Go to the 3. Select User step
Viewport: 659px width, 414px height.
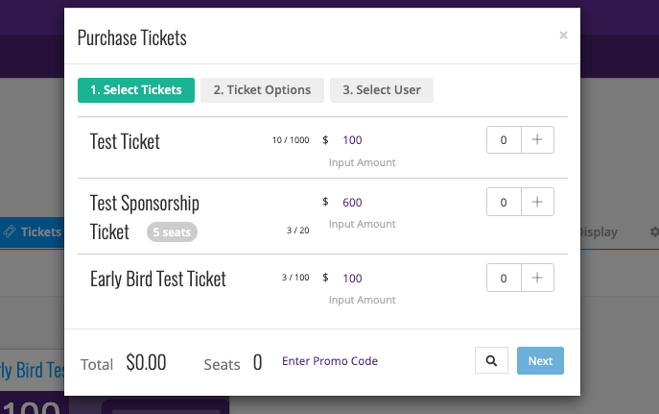click(x=382, y=90)
